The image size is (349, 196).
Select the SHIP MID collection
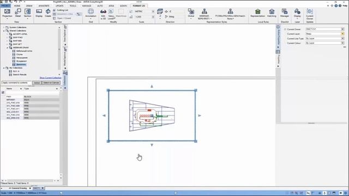[17, 41]
